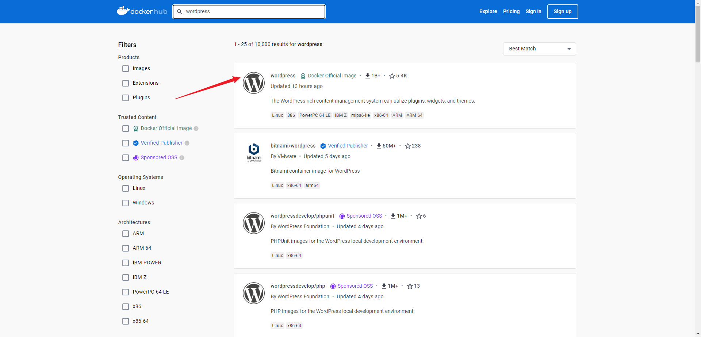
Task: Click Verified Publisher badge icon on bitnami/wordpress
Action: coord(323,146)
